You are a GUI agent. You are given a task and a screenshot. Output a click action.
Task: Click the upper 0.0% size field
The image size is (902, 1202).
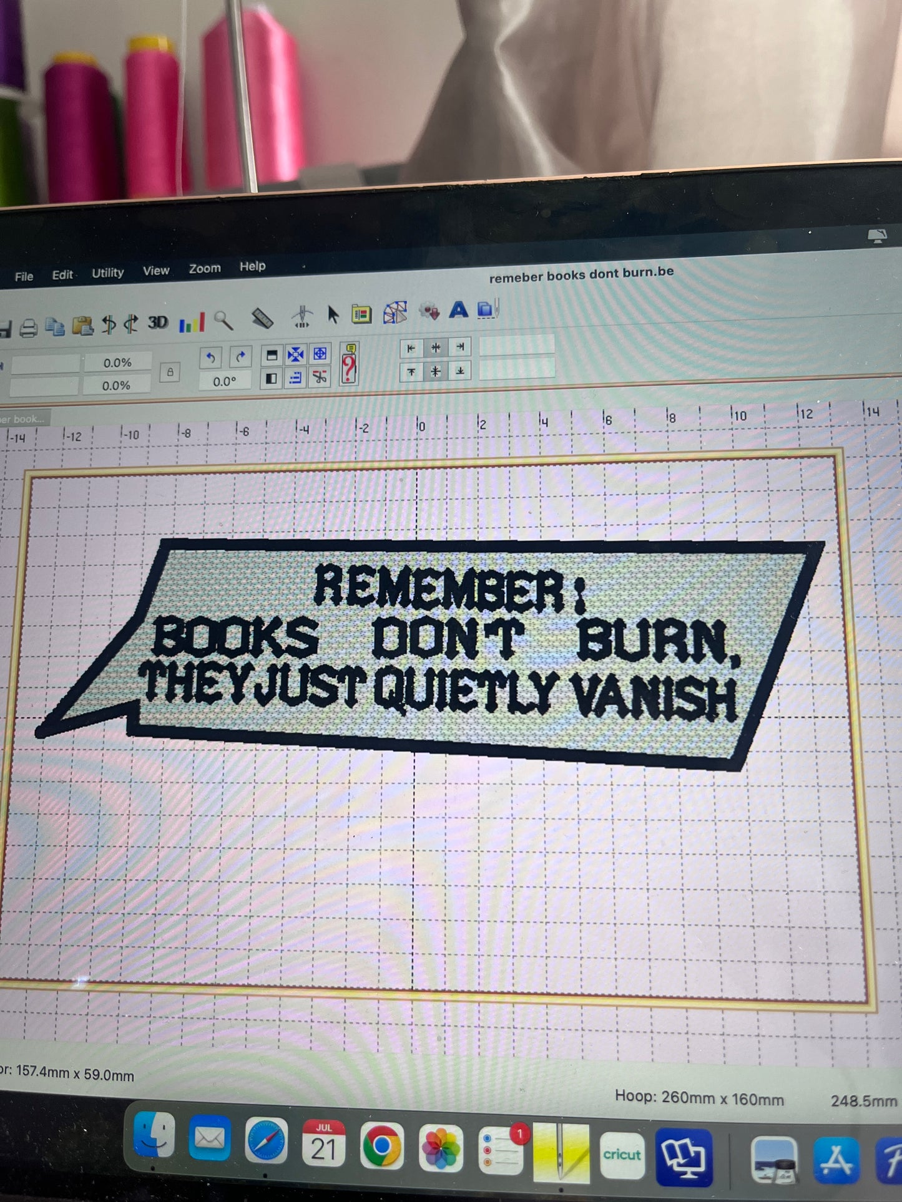coord(117,362)
